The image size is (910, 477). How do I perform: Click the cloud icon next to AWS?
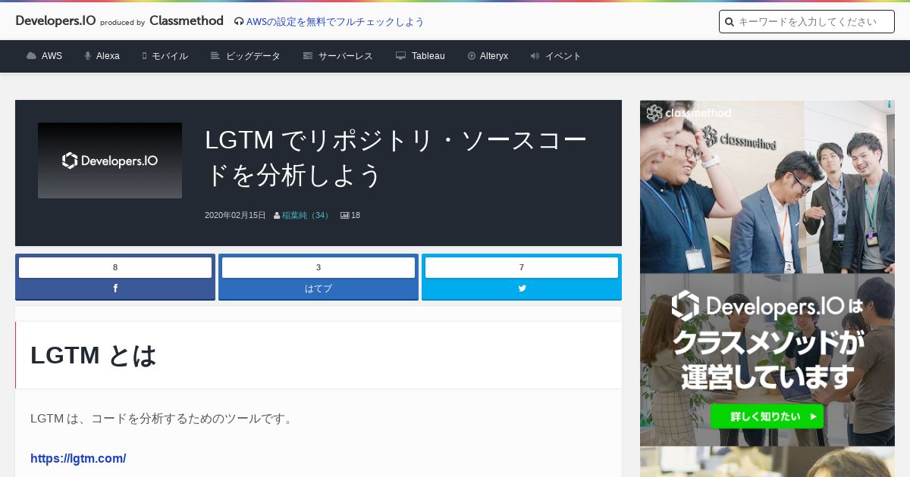(31, 56)
